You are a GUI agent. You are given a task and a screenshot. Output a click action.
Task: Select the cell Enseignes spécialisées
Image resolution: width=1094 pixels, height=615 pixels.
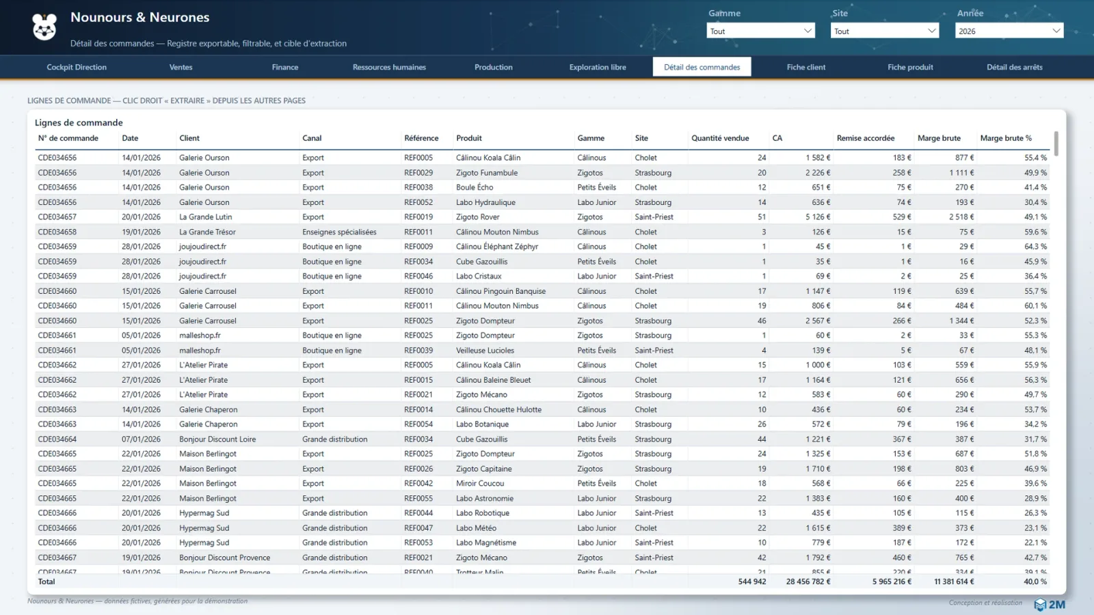pos(339,232)
